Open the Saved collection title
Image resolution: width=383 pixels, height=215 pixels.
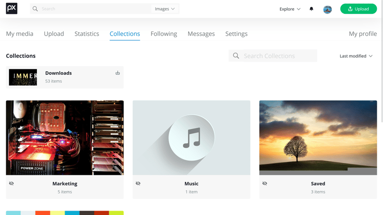pyautogui.click(x=318, y=183)
